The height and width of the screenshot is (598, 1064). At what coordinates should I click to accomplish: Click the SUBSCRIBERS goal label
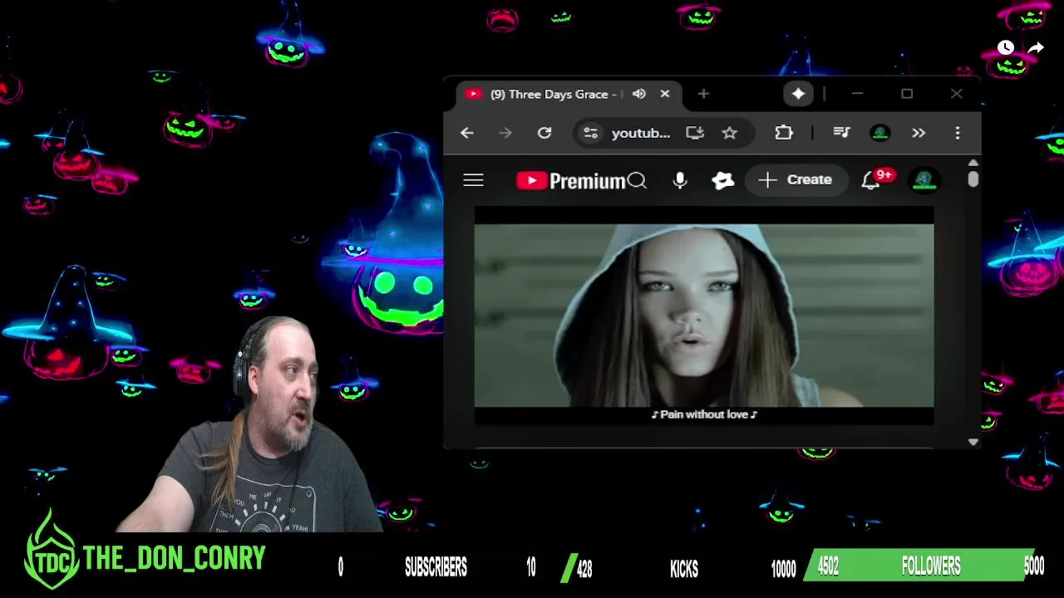point(436,567)
